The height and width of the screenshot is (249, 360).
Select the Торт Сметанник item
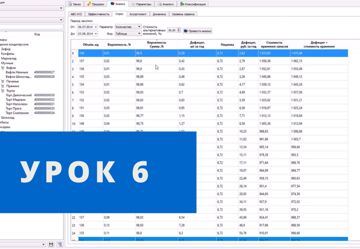pos(17,113)
